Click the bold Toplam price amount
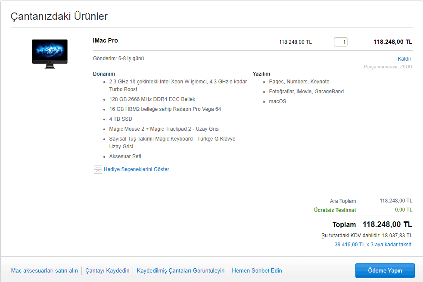The image size is (423, 282). click(x=387, y=224)
